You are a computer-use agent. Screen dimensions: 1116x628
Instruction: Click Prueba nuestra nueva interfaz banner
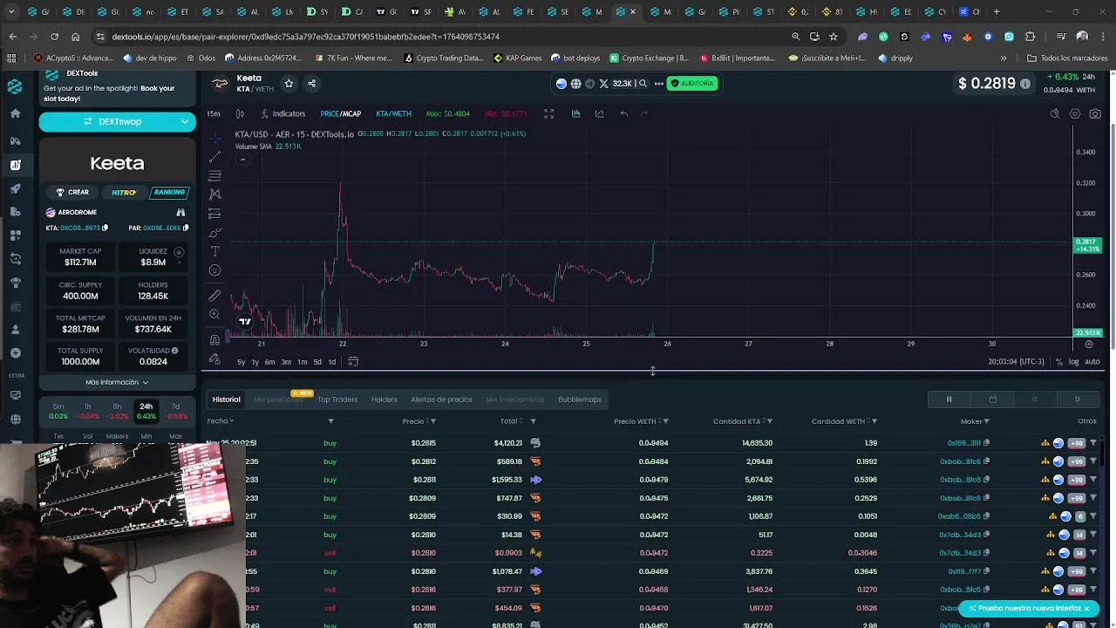click(x=1030, y=608)
